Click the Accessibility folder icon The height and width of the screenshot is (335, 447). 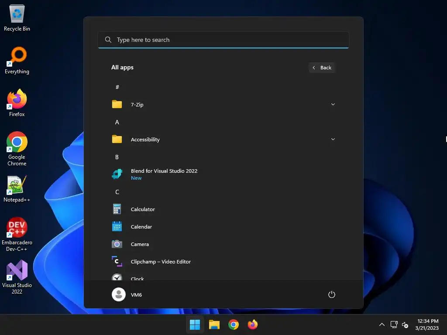[117, 139]
